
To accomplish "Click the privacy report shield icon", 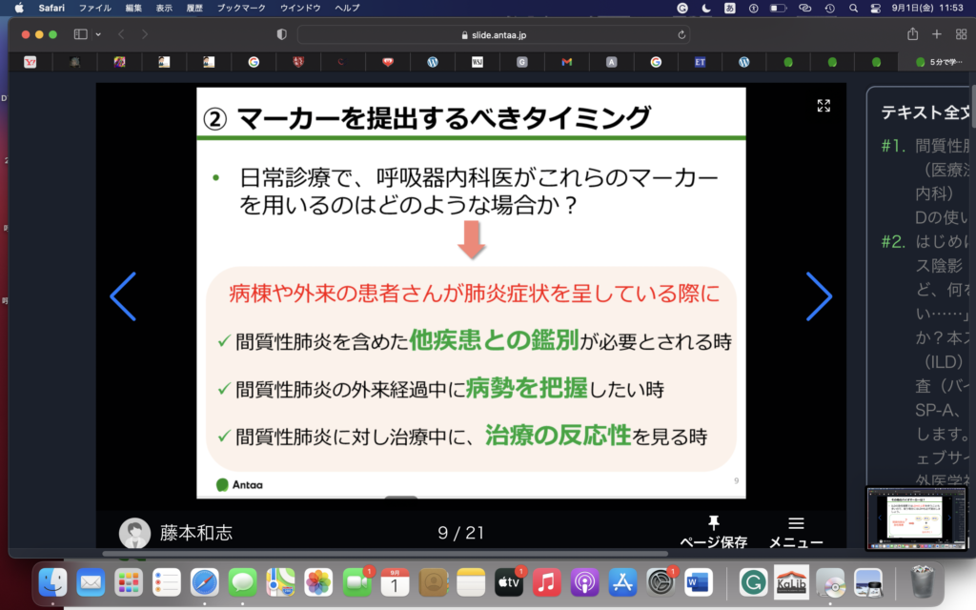I will pos(281,34).
